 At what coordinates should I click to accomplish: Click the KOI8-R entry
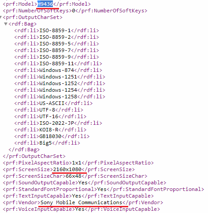pyautogui.click(x=49, y=130)
